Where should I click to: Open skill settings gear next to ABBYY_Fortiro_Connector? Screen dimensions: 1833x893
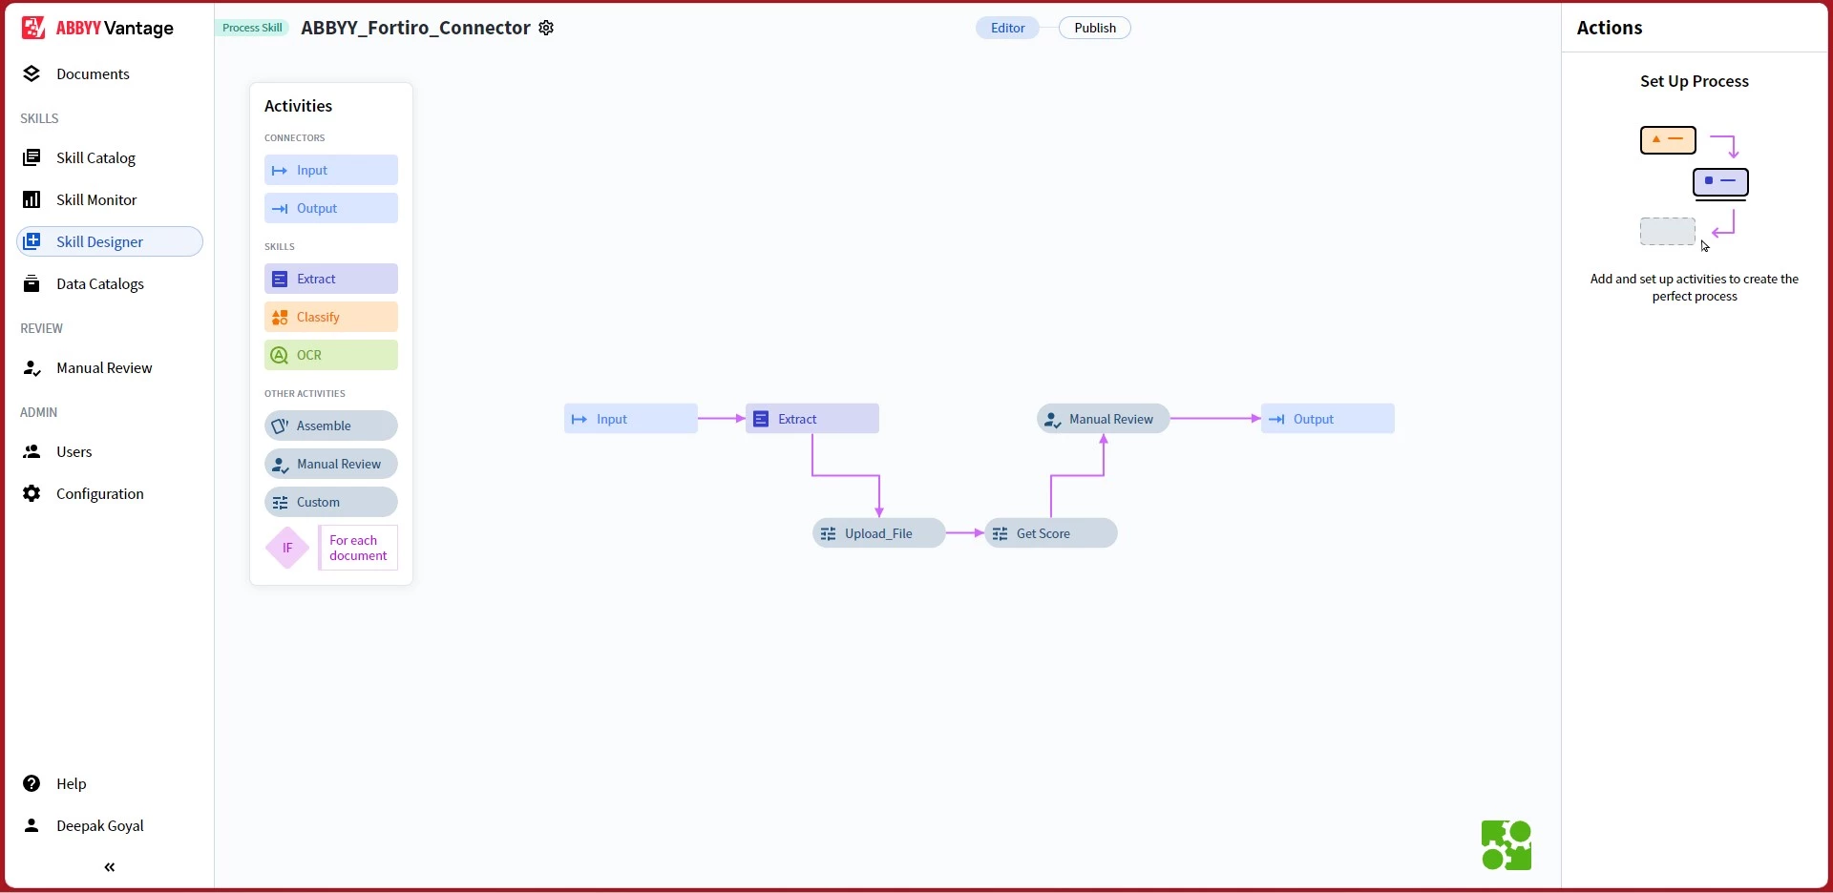point(547,29)
